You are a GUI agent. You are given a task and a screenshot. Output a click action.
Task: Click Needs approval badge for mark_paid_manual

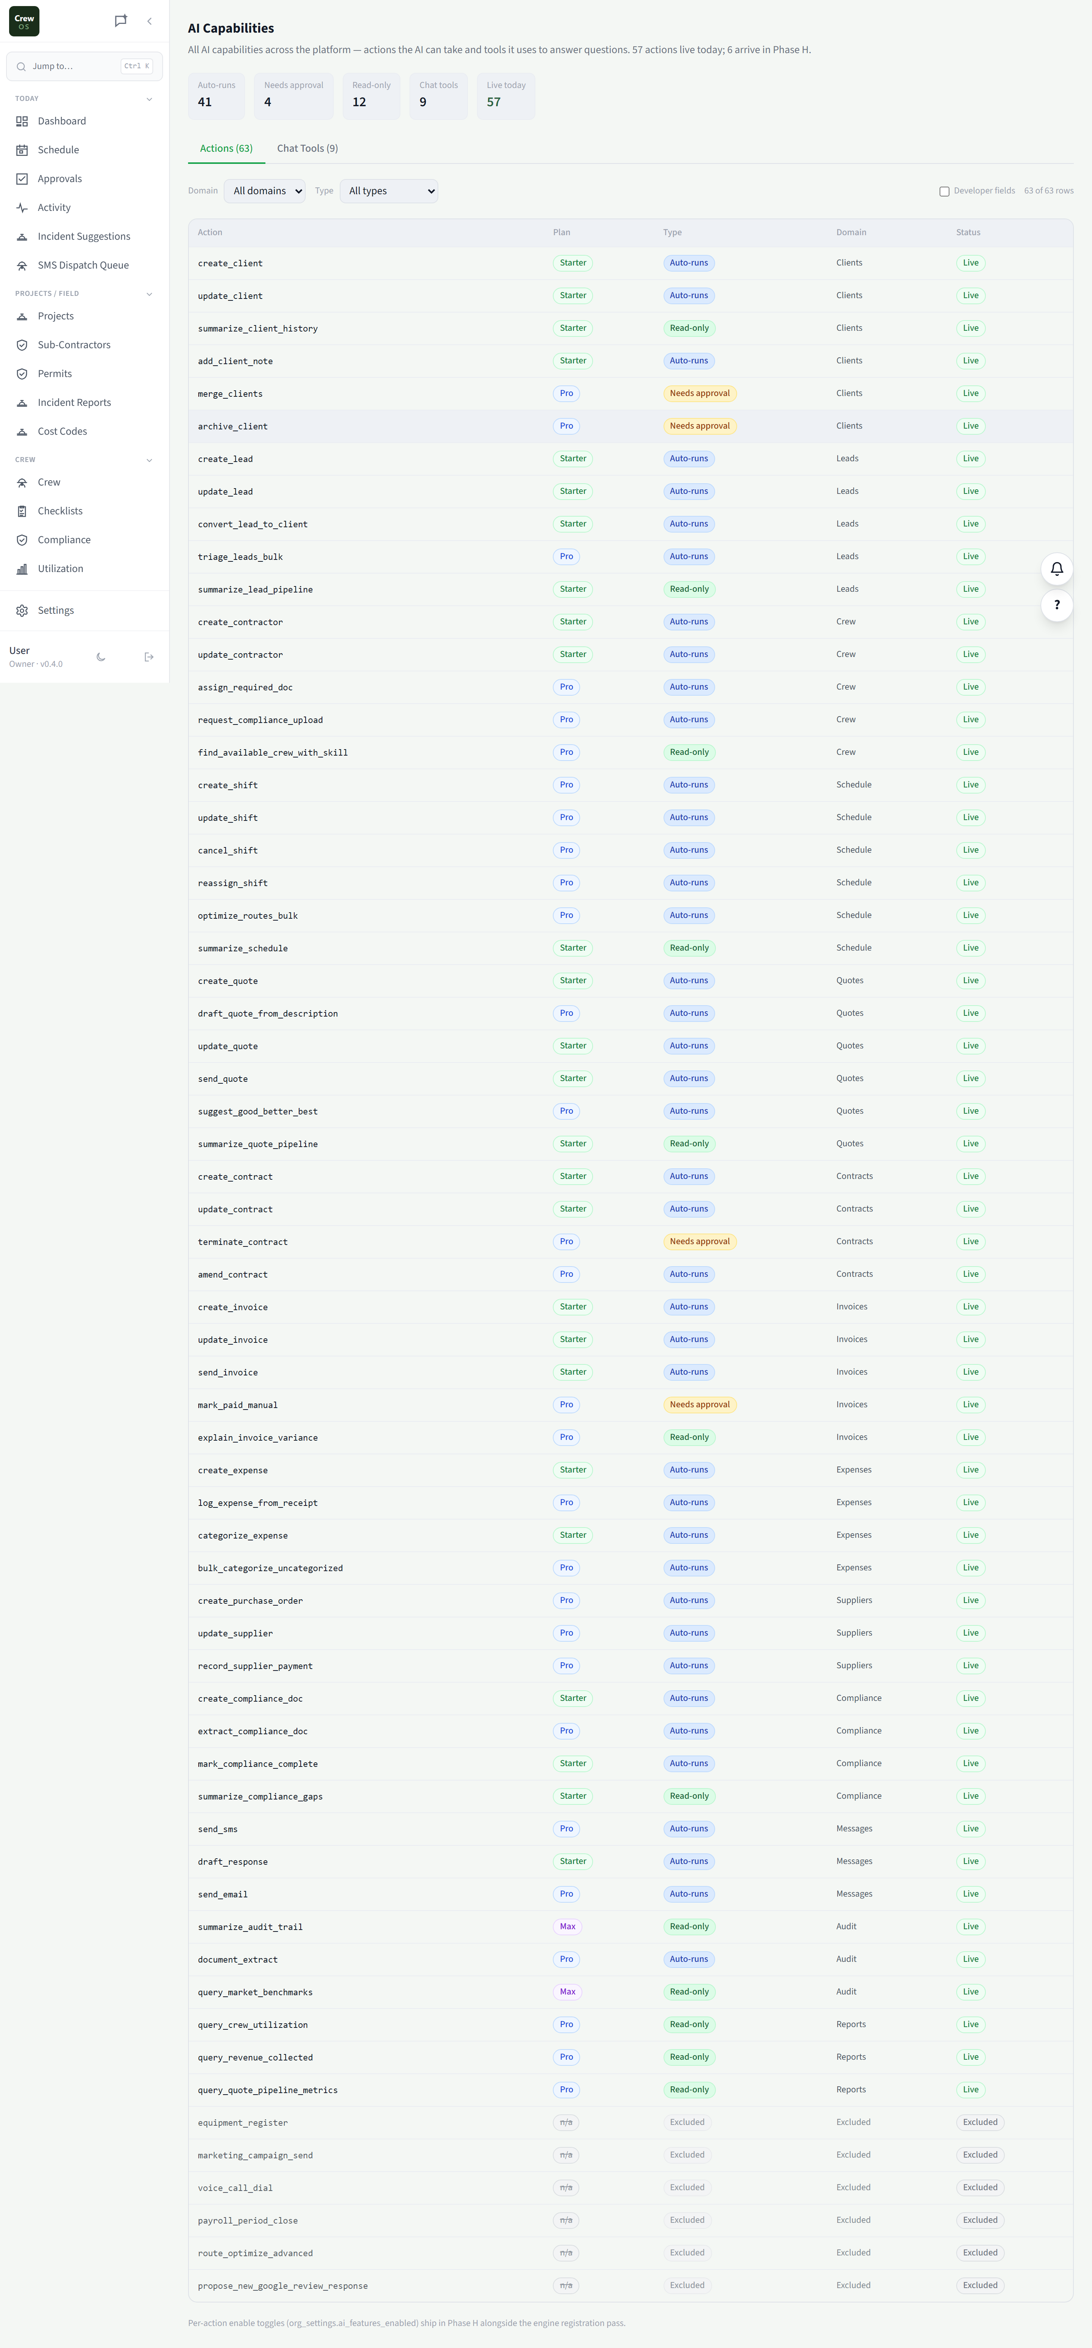pos(700,1405)
